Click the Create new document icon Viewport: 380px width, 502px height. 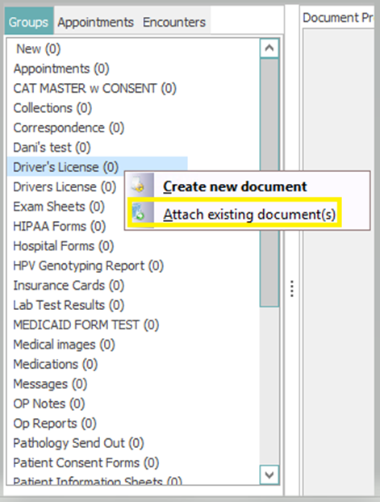(x=138, y=186)
